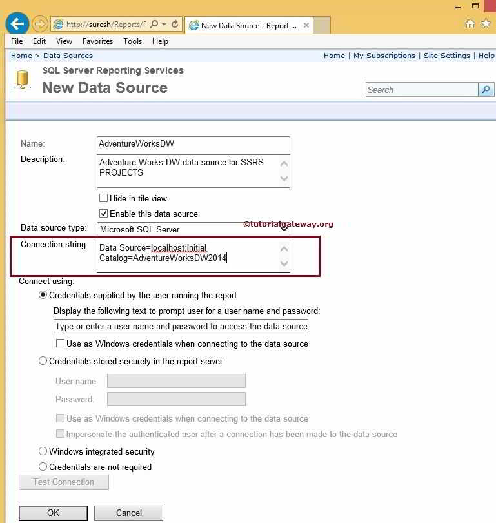This screenshot has width=496, height=523.
Task: Go to Home breadcrumb link
Action: coord(22,56)
